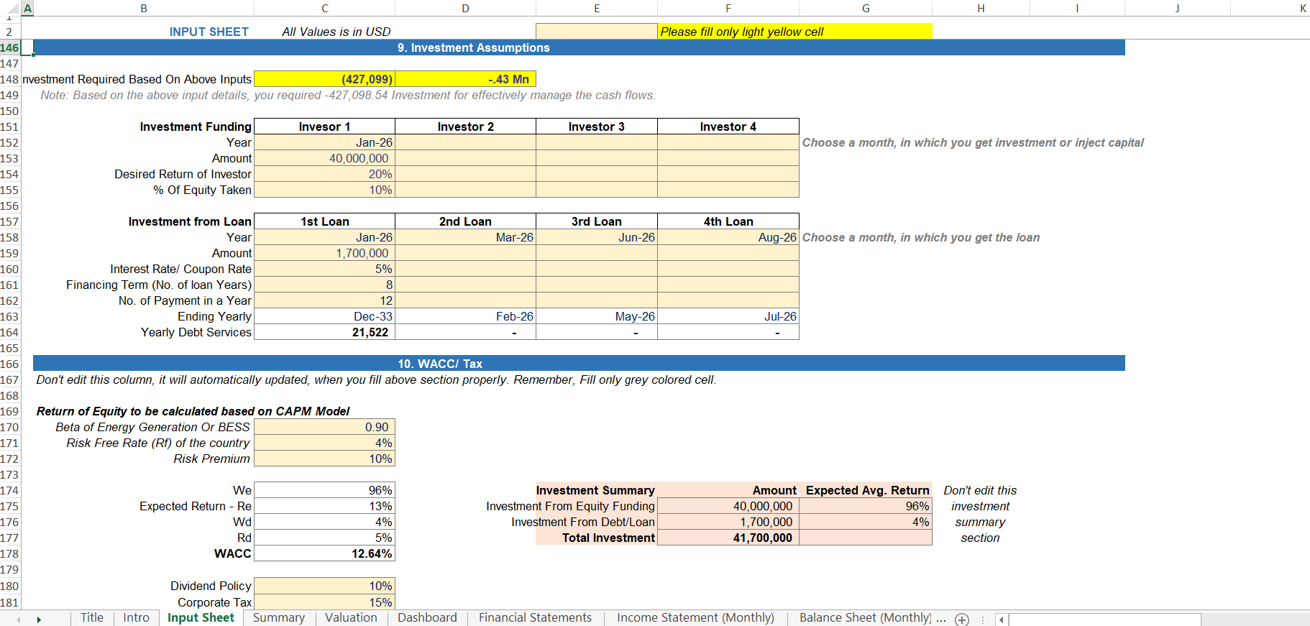The height and width of the screenshot is (626, 1310).
Task: Click Desired Return of Investor 20% cell
Action: pyautogui.click(x=324, y=174)
